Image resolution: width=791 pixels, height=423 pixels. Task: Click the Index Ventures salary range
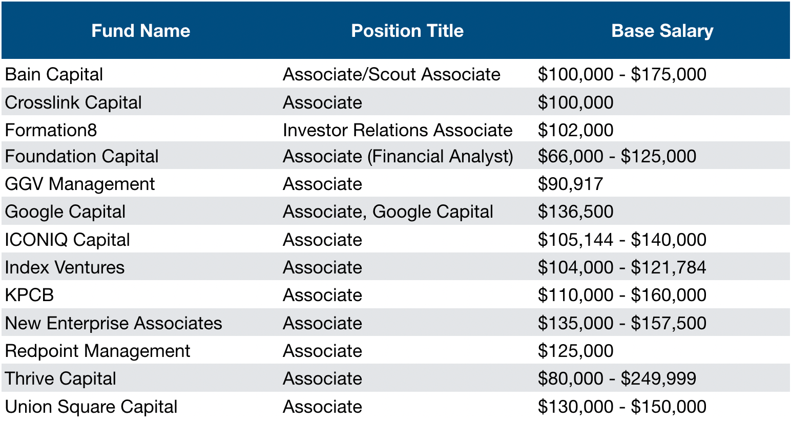(622, 267)
